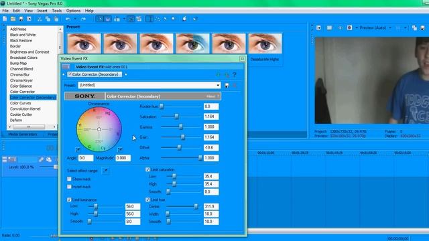Click the Save toolbar icon

click(x=21, y=19)
